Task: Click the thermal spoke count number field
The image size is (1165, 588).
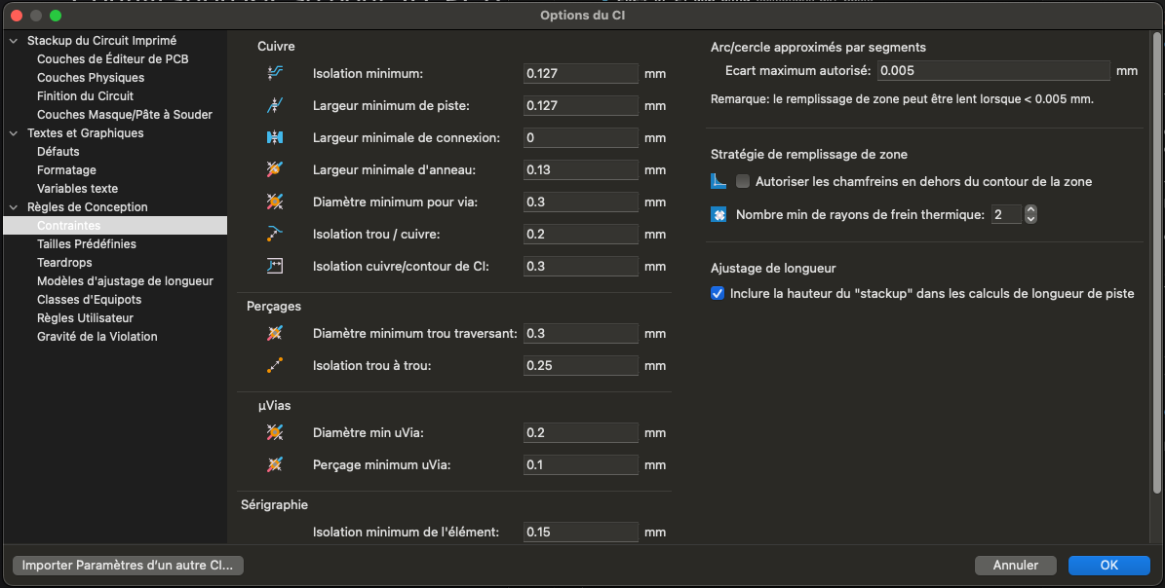Action: (x=1007, y=214)
